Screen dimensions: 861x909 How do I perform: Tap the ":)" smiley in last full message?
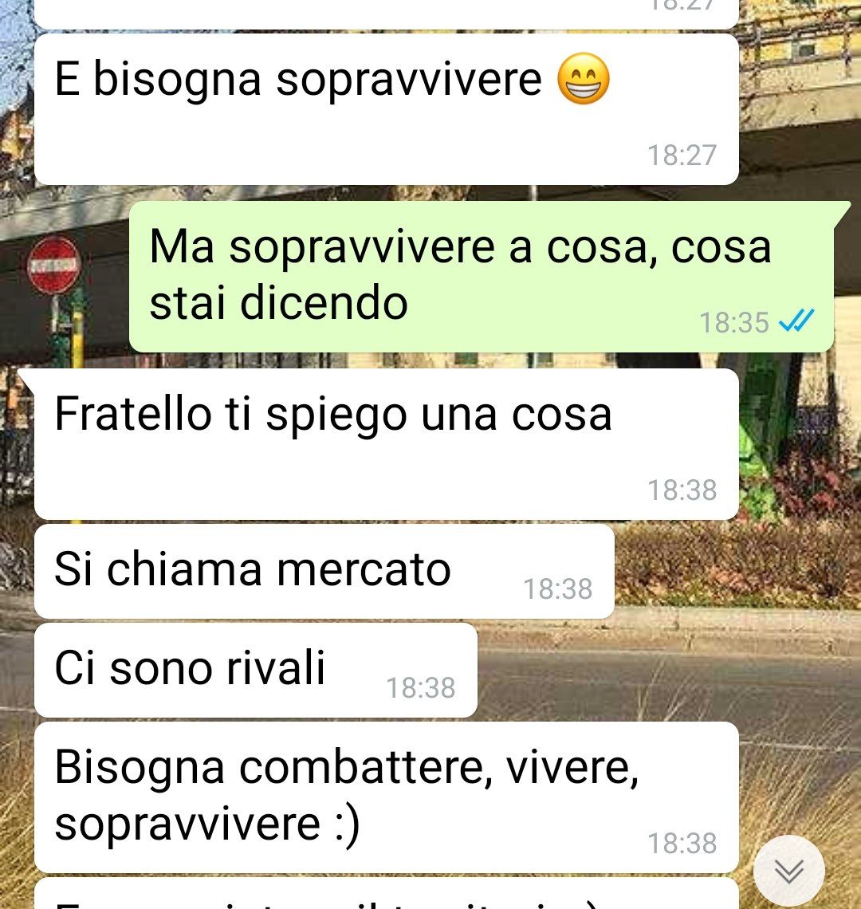[348, 824]
